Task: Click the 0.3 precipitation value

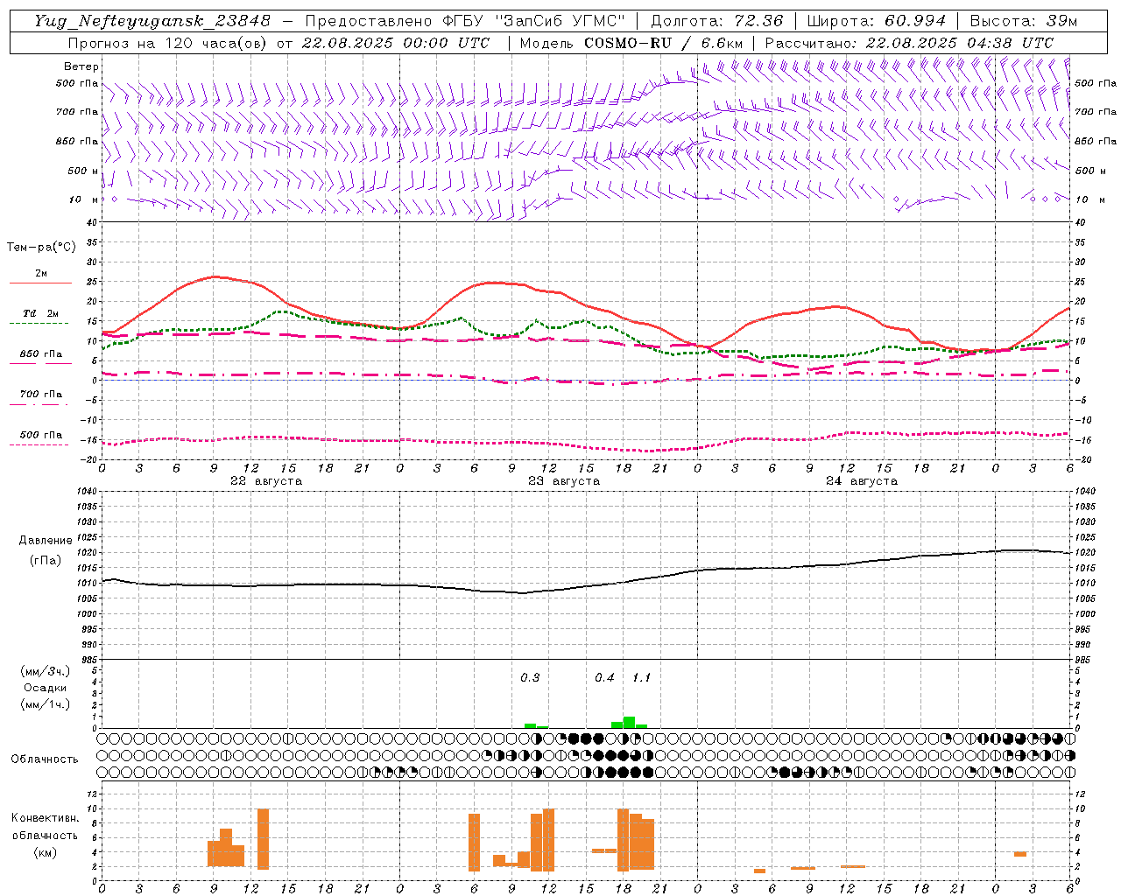Action: click(530, 678)
